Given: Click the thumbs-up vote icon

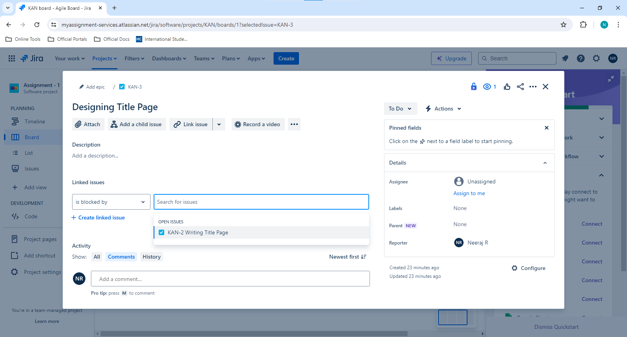Looking at the screenshot, I should [507, 87].
